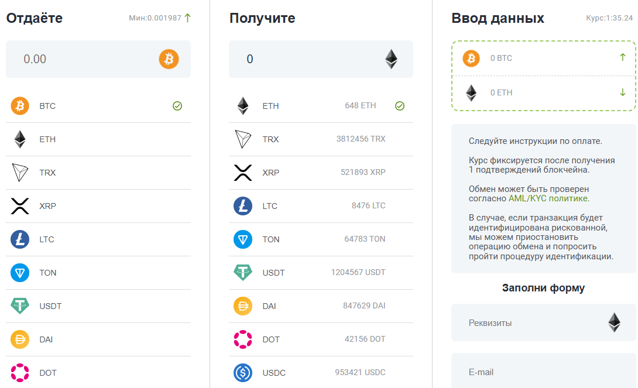This screenshot has height=388, width=638.
Task: Select the DAI icon in the Получите column
Action: click(243, 306)
